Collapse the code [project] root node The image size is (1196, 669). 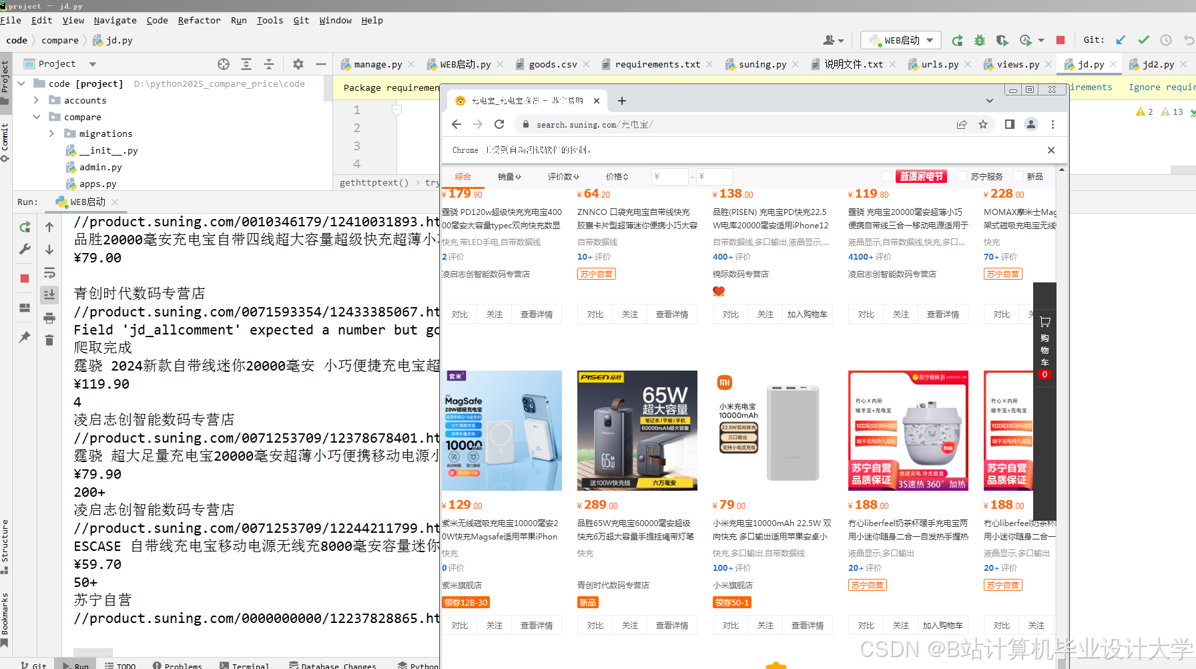tap(21, 83)
